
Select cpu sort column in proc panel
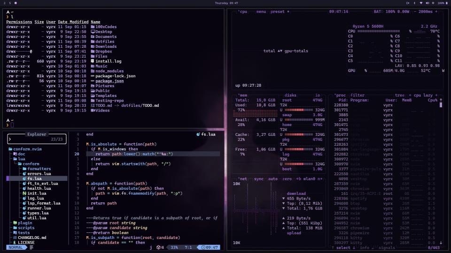[x=417, y=95]
